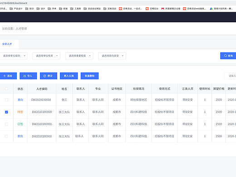Click 2500 price in the 待签 row
This screenshot has width=236, height=177.
point(219,112)
